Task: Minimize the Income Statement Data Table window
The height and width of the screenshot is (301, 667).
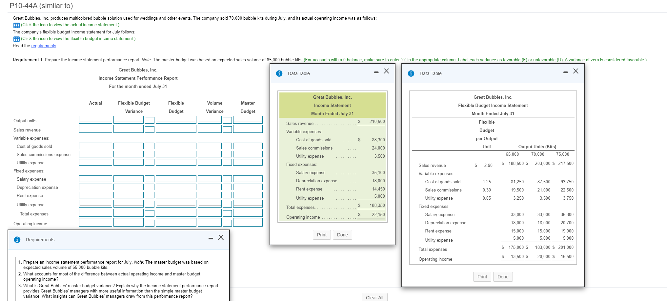Action: (x=376, y=72)
